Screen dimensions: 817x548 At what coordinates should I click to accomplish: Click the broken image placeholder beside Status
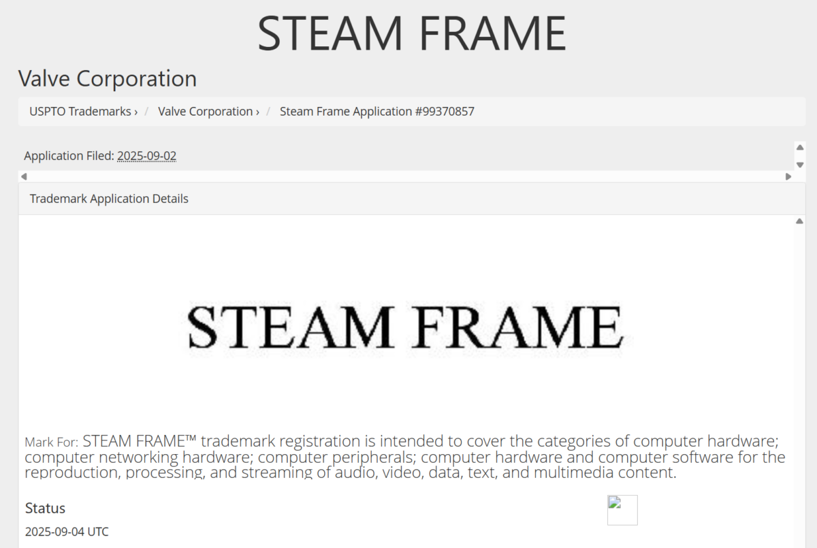coord(622,510)
